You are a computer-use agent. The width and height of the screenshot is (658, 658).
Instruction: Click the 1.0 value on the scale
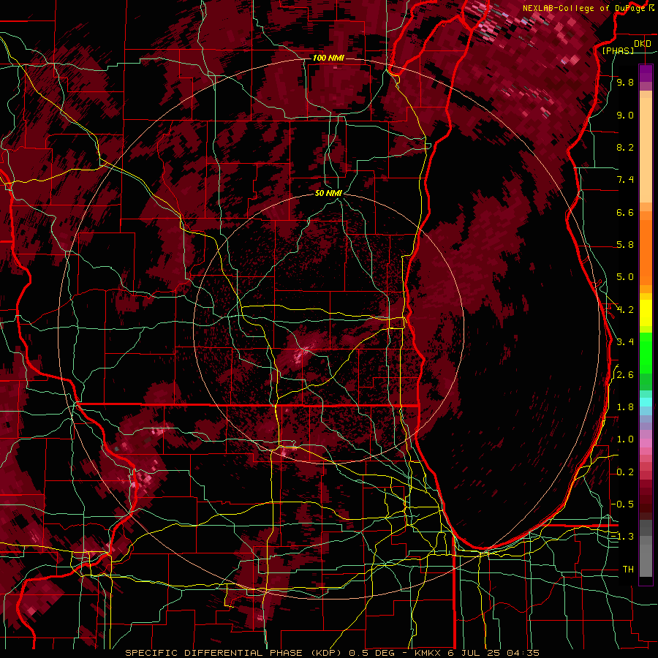(625, 439)
